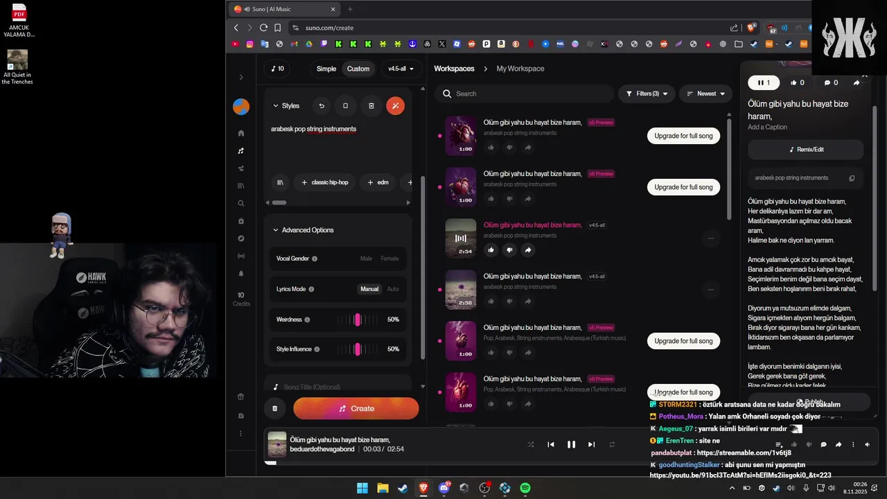887x499 pixels.
Task: Switch to Custom creation mode
Action: [358, 69]
